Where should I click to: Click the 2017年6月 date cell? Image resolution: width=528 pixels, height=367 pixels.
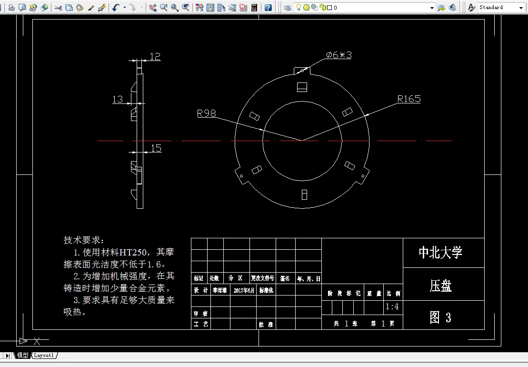pos(244,290)
